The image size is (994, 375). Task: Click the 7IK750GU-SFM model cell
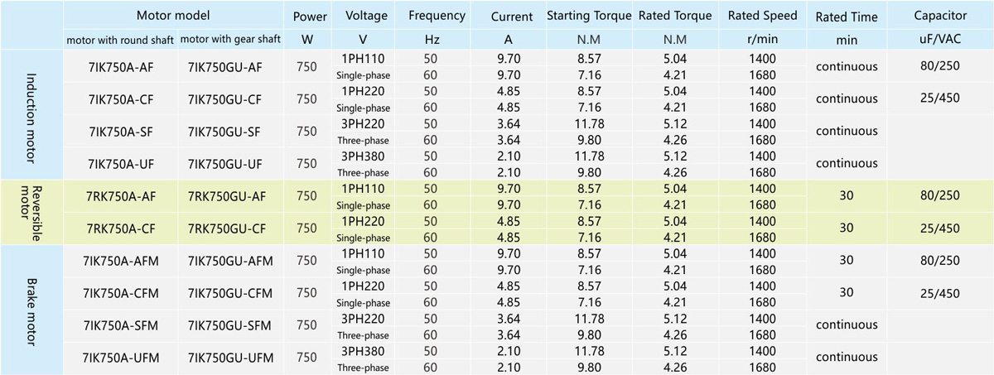point(225,325)
